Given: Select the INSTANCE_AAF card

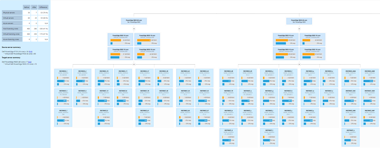Looking at the screenshot, I should 370,118.
